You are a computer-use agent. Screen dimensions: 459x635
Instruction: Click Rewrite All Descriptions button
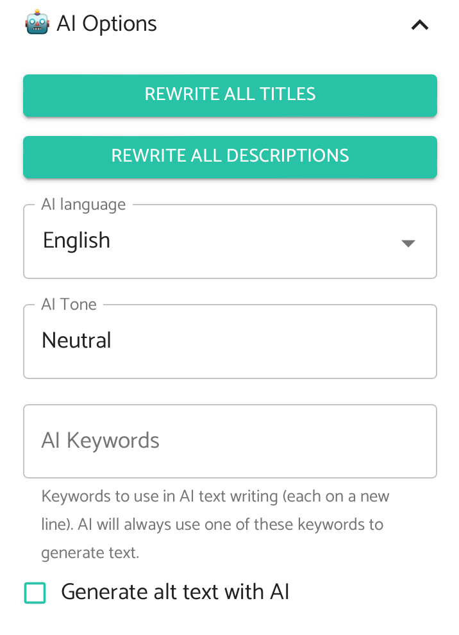pos(230,157)
